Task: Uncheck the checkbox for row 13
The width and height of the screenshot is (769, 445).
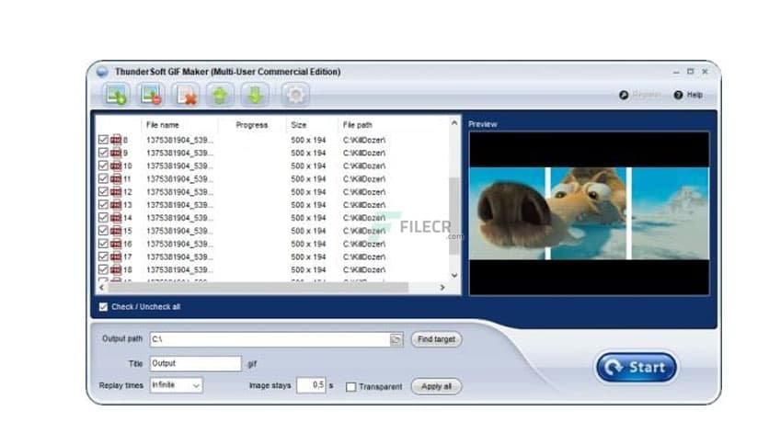Action: click(x=103, y=205)
